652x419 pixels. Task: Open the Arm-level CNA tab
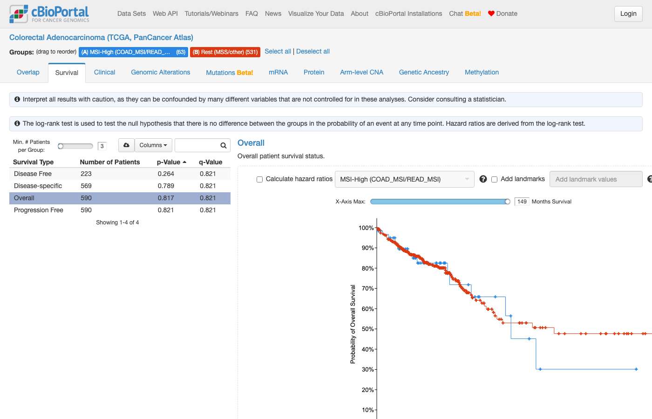click(x=361, y=72)
